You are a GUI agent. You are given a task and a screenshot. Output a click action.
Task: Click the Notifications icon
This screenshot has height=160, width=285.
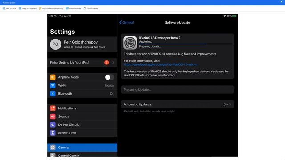53,108
